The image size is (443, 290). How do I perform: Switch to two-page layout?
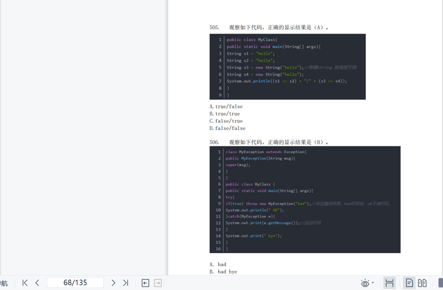point(422,283)
